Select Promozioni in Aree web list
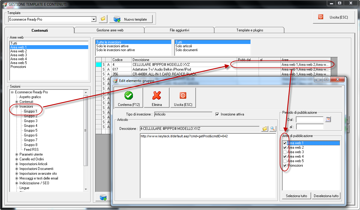Image resolution: width=360 pixels, height=210 pixels. (x=49, y=67)
